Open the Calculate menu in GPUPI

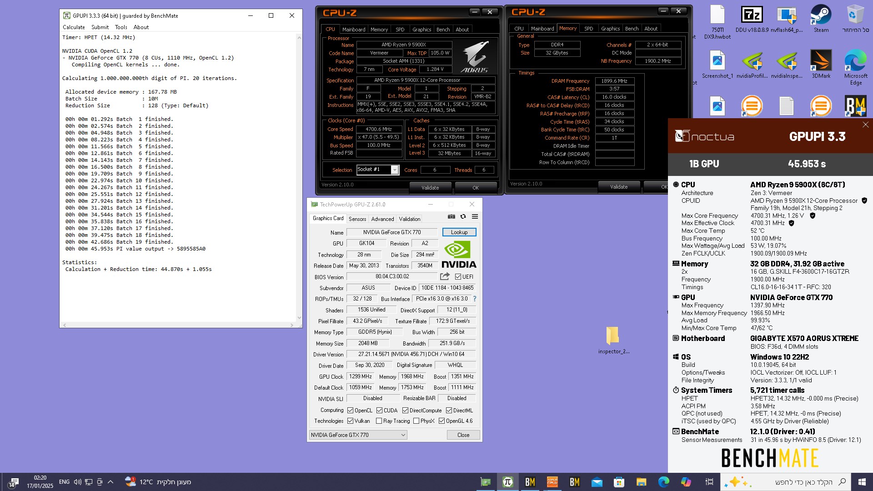(74, 27)
